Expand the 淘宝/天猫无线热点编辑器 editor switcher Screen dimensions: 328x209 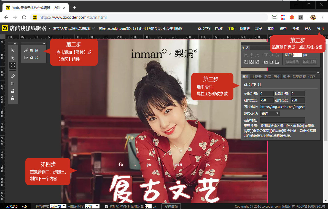click(74, 28)
